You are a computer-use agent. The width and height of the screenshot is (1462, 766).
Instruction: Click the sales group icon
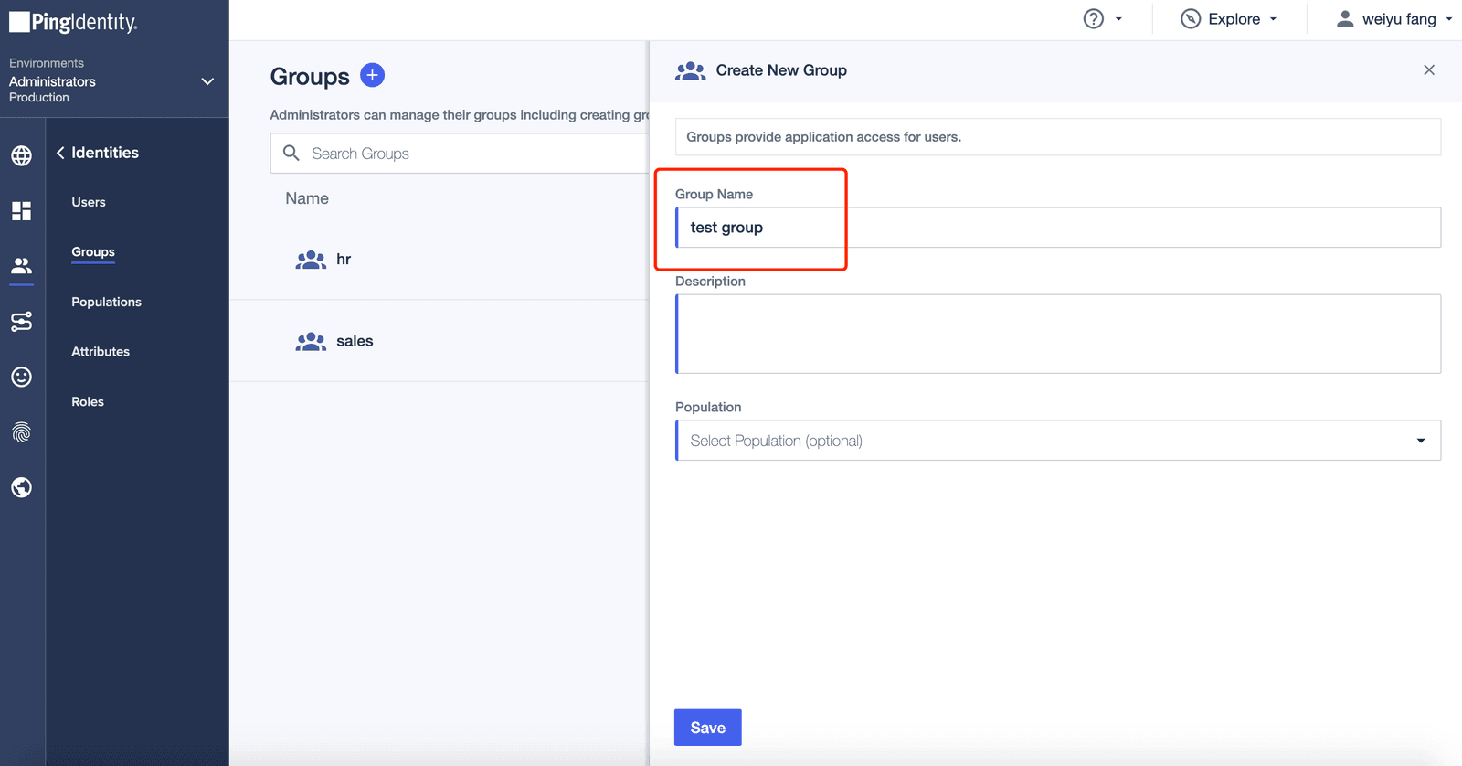tap(311, 341)
